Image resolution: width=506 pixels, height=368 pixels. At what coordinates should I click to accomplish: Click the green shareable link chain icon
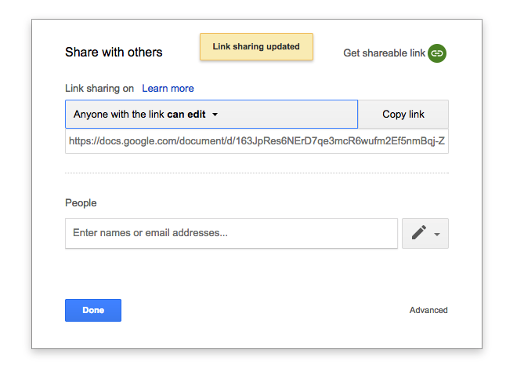[437, 53]
